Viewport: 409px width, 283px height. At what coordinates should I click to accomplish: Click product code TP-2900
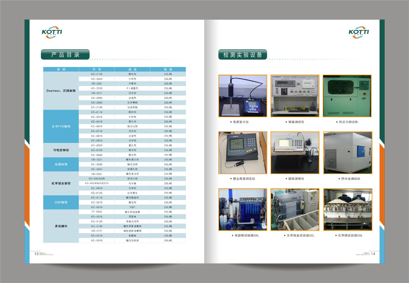pyautogui.click(x=97, y=212)
